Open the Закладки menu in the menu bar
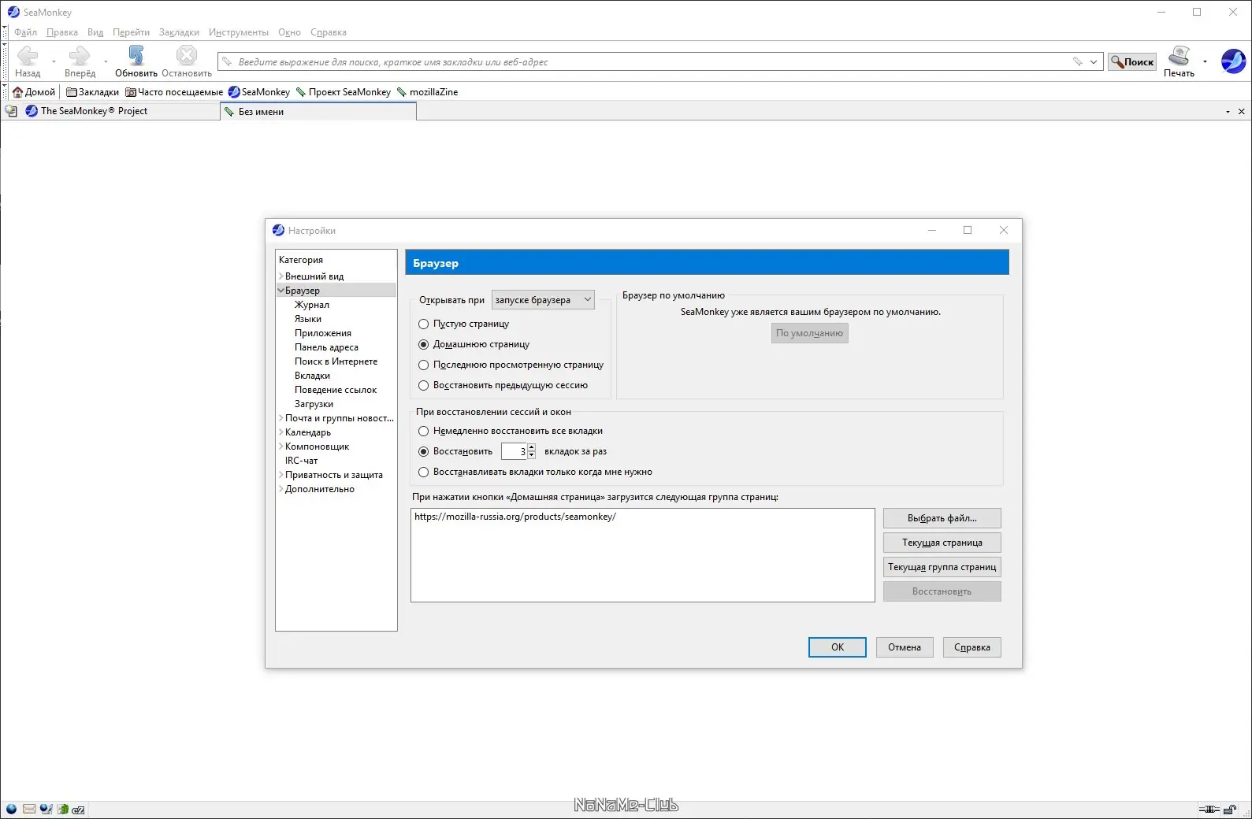Viewport: 1252px width, 819px height. [x=179, y=32]
